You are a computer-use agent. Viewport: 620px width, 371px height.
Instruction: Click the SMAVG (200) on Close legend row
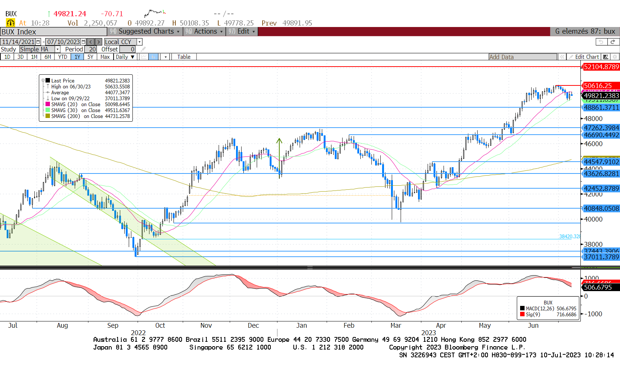click(87, 116)
